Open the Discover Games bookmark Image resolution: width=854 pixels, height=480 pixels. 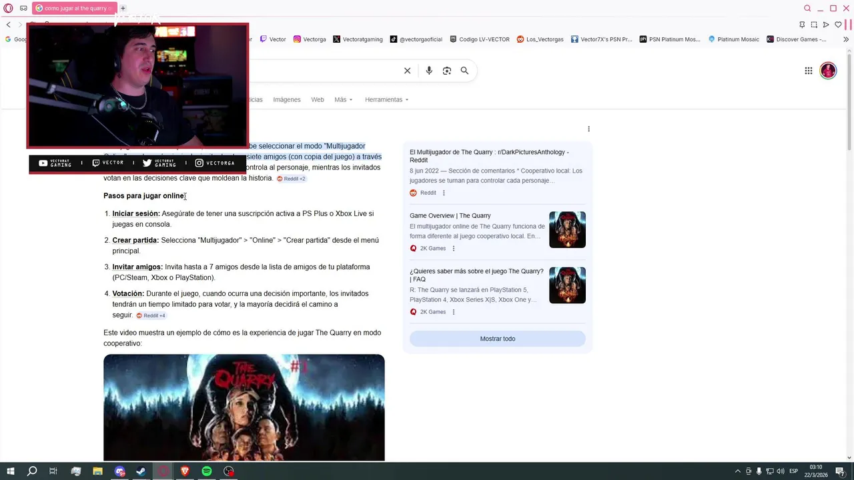tap(797, 39)
